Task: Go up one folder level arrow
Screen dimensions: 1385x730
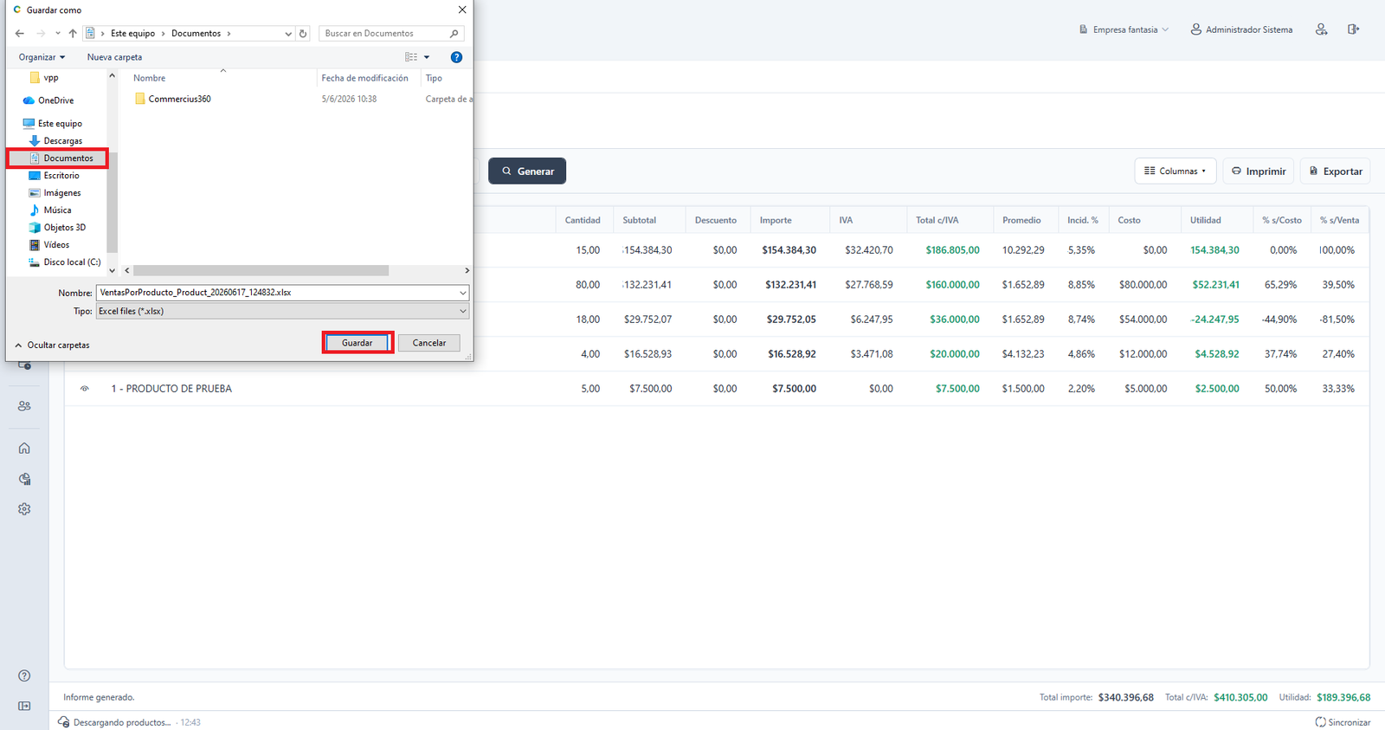Action: click(73, 34)
